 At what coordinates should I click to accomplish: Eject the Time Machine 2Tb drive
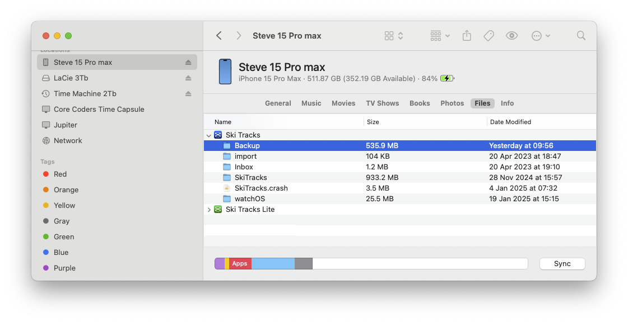188,94
